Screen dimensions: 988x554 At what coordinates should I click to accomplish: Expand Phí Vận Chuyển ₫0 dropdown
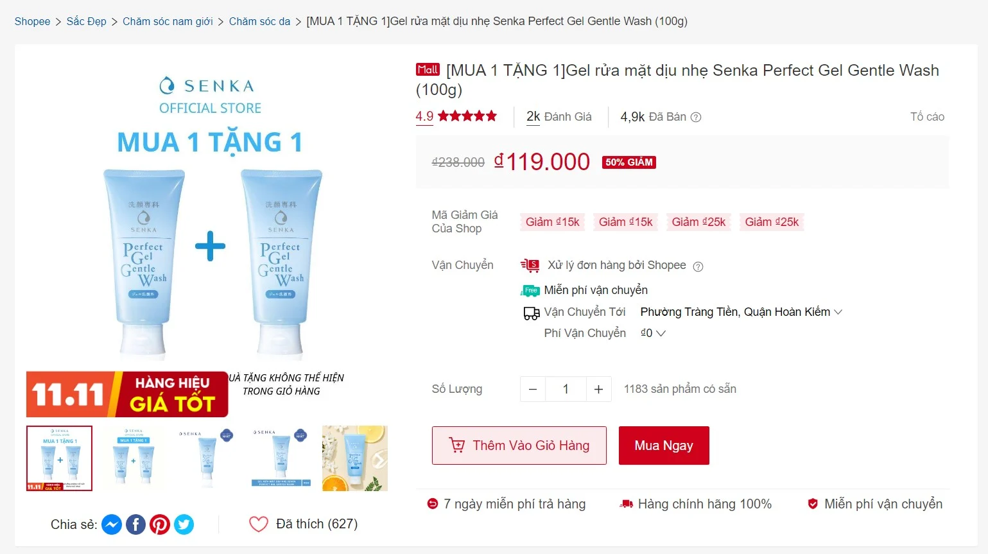(x=653, y=333)
